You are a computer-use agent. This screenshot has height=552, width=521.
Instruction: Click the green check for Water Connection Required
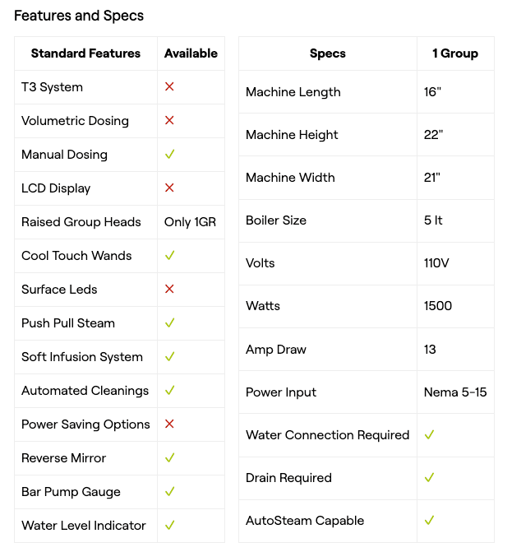point(430,434)
